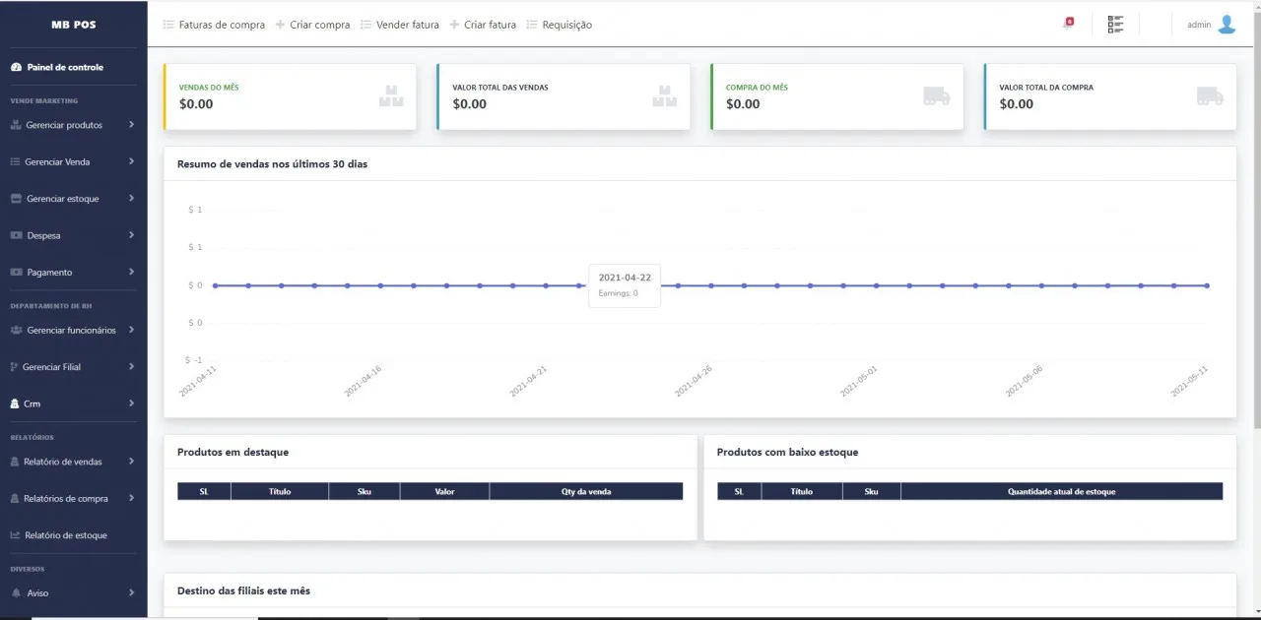
Task: Click the Painel de controle dashboard icon
Action: (16, 68)
